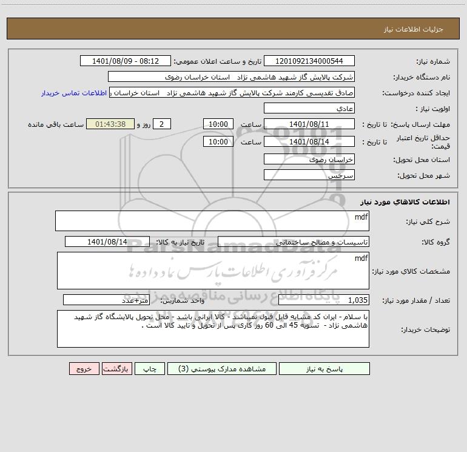
Task: Click the priority field showing عادی
Action: point(309,108)
